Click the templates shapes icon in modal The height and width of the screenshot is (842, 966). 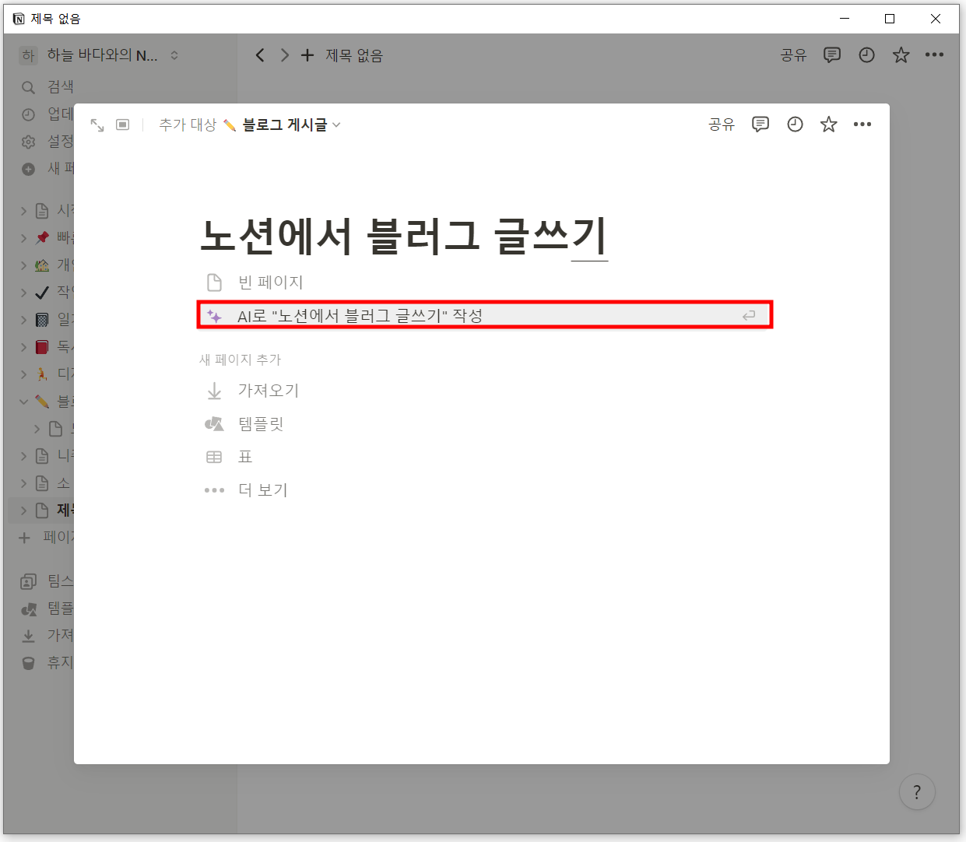coord(214,424)
